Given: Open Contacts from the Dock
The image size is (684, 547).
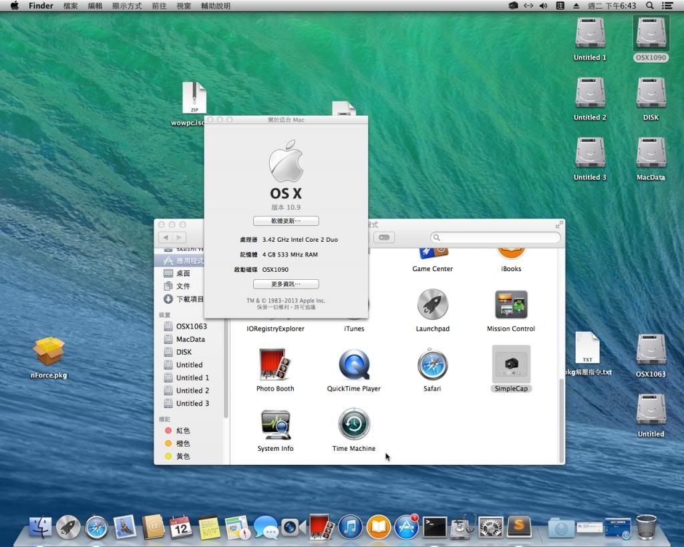Looking at the screenshot, I should pyautogui.click(x=153, y=528).
